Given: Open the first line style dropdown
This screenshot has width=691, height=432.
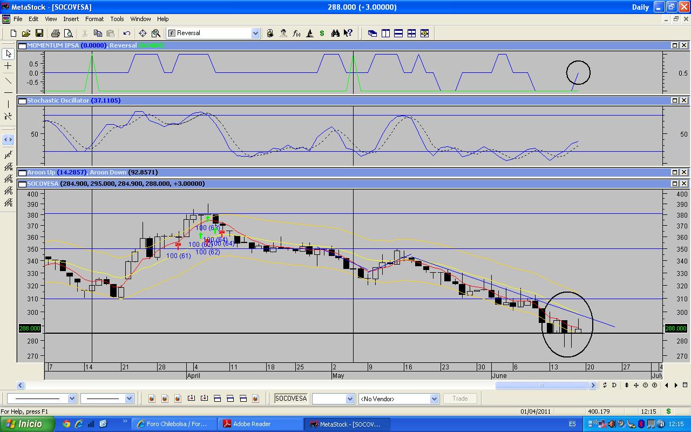Looking at the screenshot, I should [x=72, y=399].
